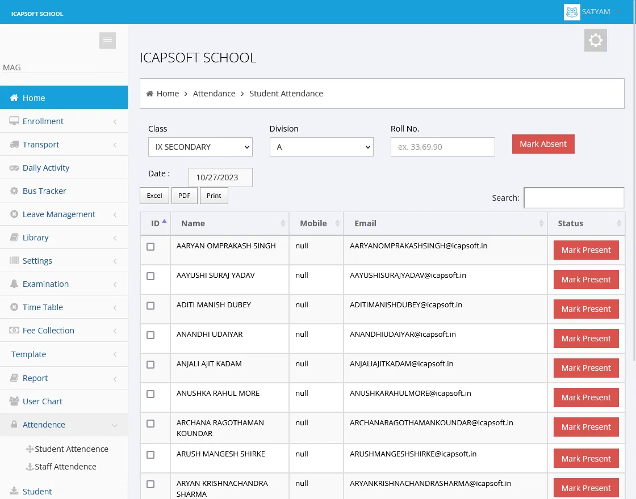Click the Settings barcode icon
Screen dimensions: 636x499
coord(14,260)
